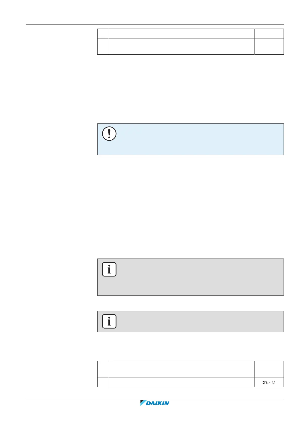301x426 pixels.
Task: Select the wide cell beside the dial symbol
Action: [181, 382]
